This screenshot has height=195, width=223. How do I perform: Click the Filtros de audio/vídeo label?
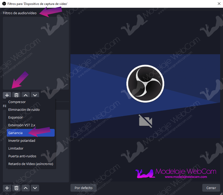pos(20,13)
